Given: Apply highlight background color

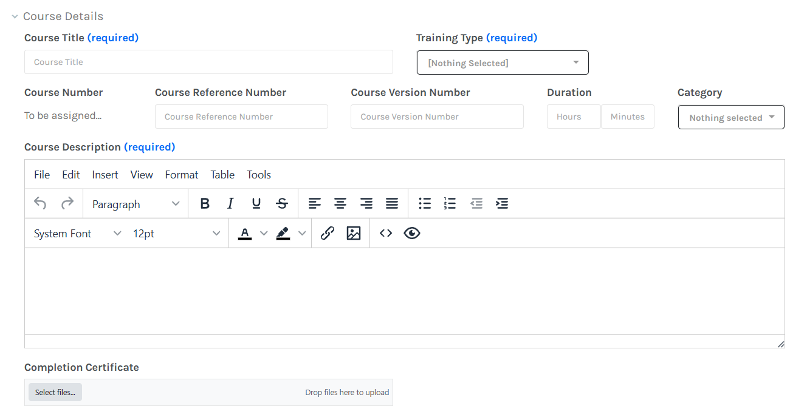Looking at the screenshot, I should click(x=283, y=234).
